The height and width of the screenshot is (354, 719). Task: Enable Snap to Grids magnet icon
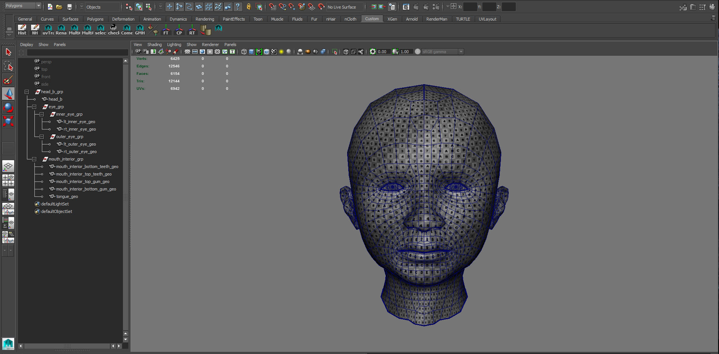coord(273,7)
